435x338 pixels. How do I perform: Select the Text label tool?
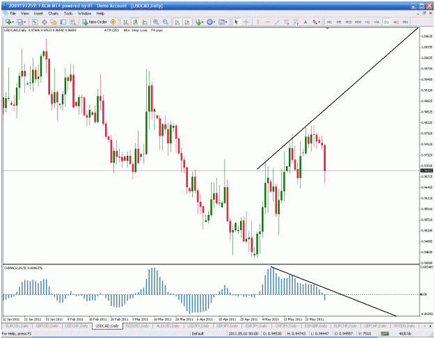click(306, 22)
